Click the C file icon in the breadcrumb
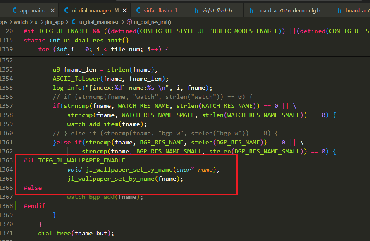 click(74, 22)
